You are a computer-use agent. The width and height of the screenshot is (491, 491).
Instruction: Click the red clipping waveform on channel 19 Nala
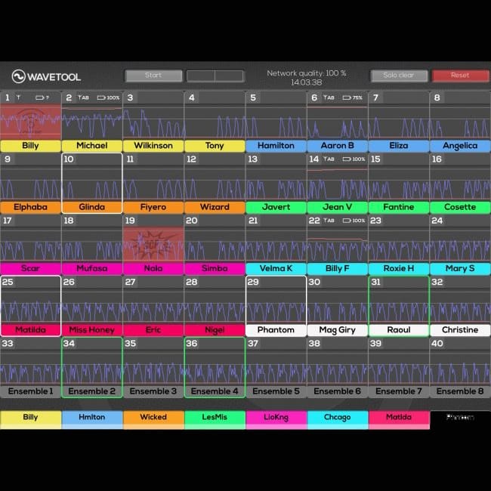tap(153, 244)
